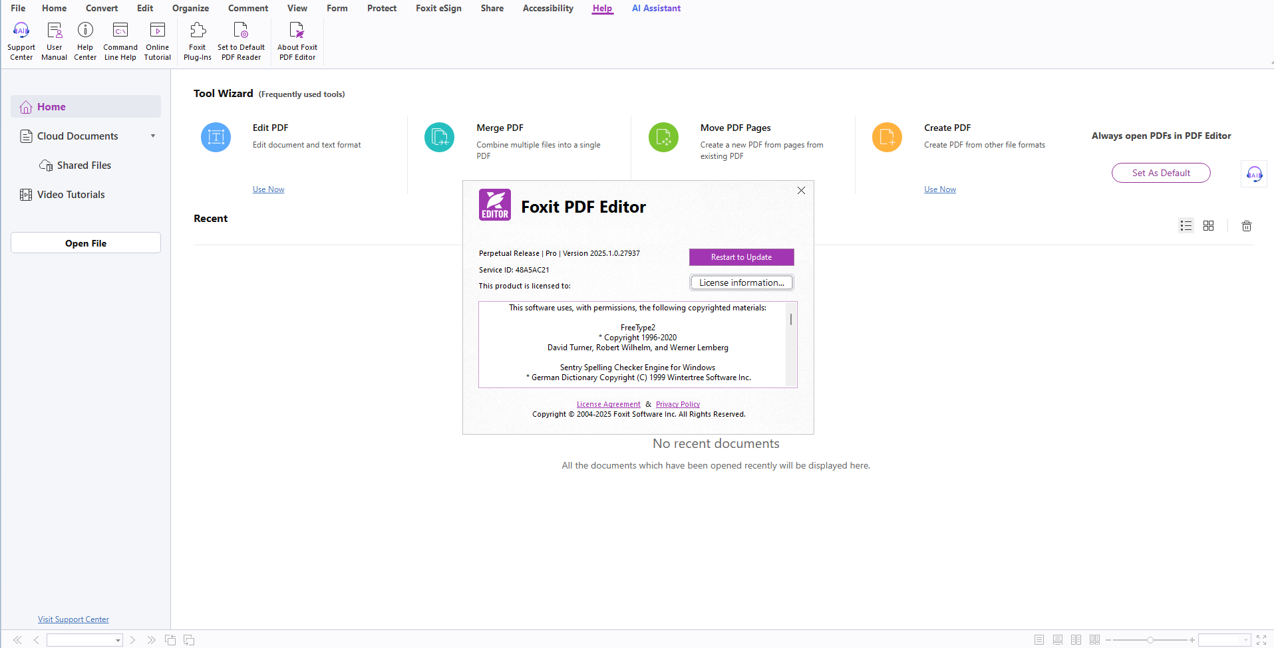Go to next page in status bar
Screen dimensions: 1274x648
(133, 640)
